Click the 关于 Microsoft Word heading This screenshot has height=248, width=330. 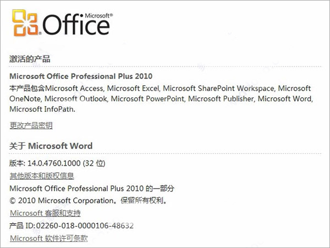point(51,146)
